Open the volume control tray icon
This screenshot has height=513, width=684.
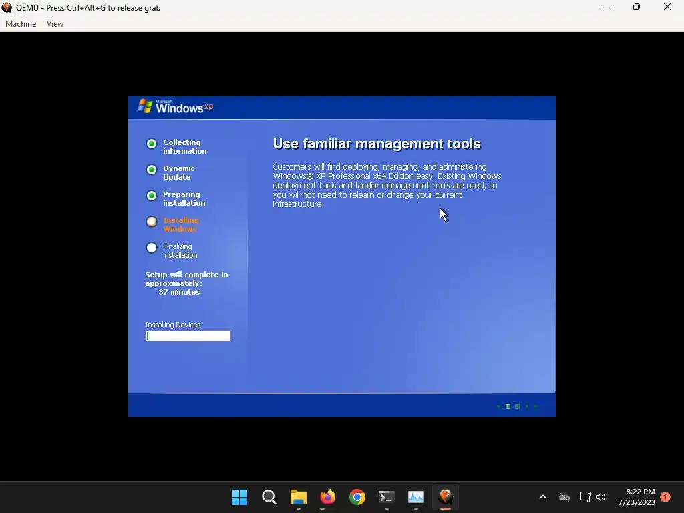pos(601,497)
